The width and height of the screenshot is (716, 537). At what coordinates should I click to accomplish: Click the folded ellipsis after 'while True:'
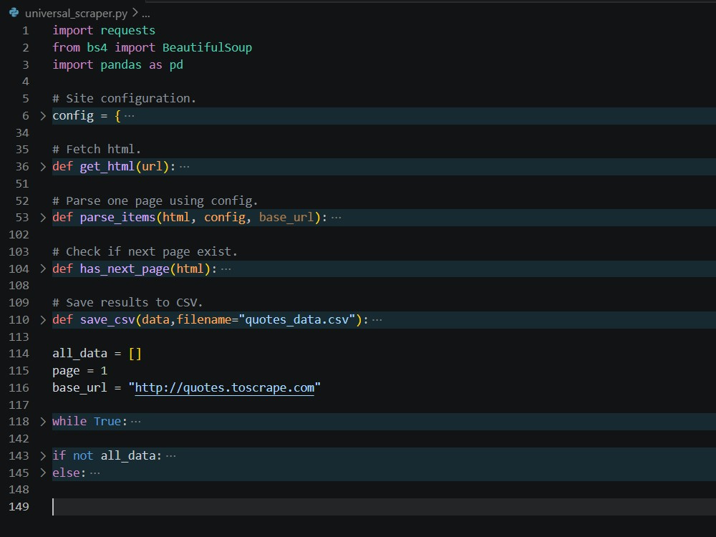click(x=135, y=422)
